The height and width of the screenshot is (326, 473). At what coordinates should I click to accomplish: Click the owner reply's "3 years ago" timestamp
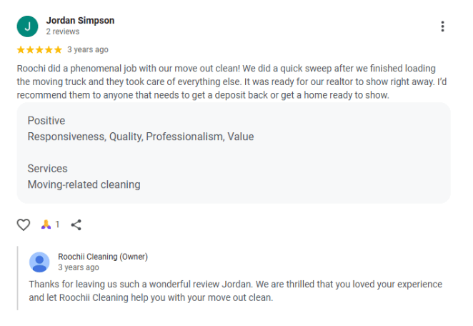pyautogui.click(x=79, y=267)
